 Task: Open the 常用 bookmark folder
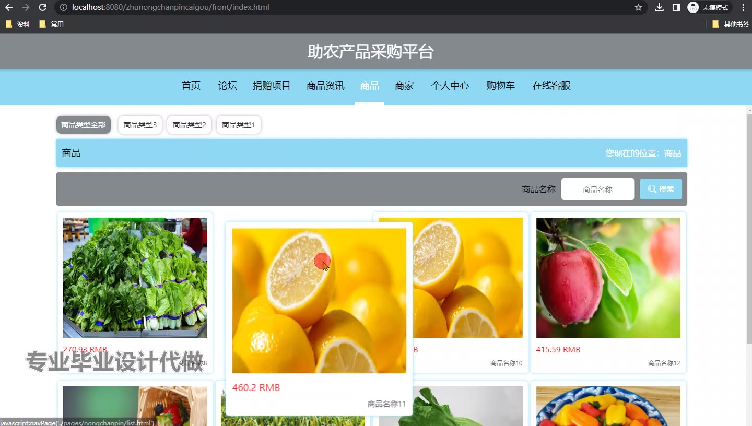coord(51,24)
